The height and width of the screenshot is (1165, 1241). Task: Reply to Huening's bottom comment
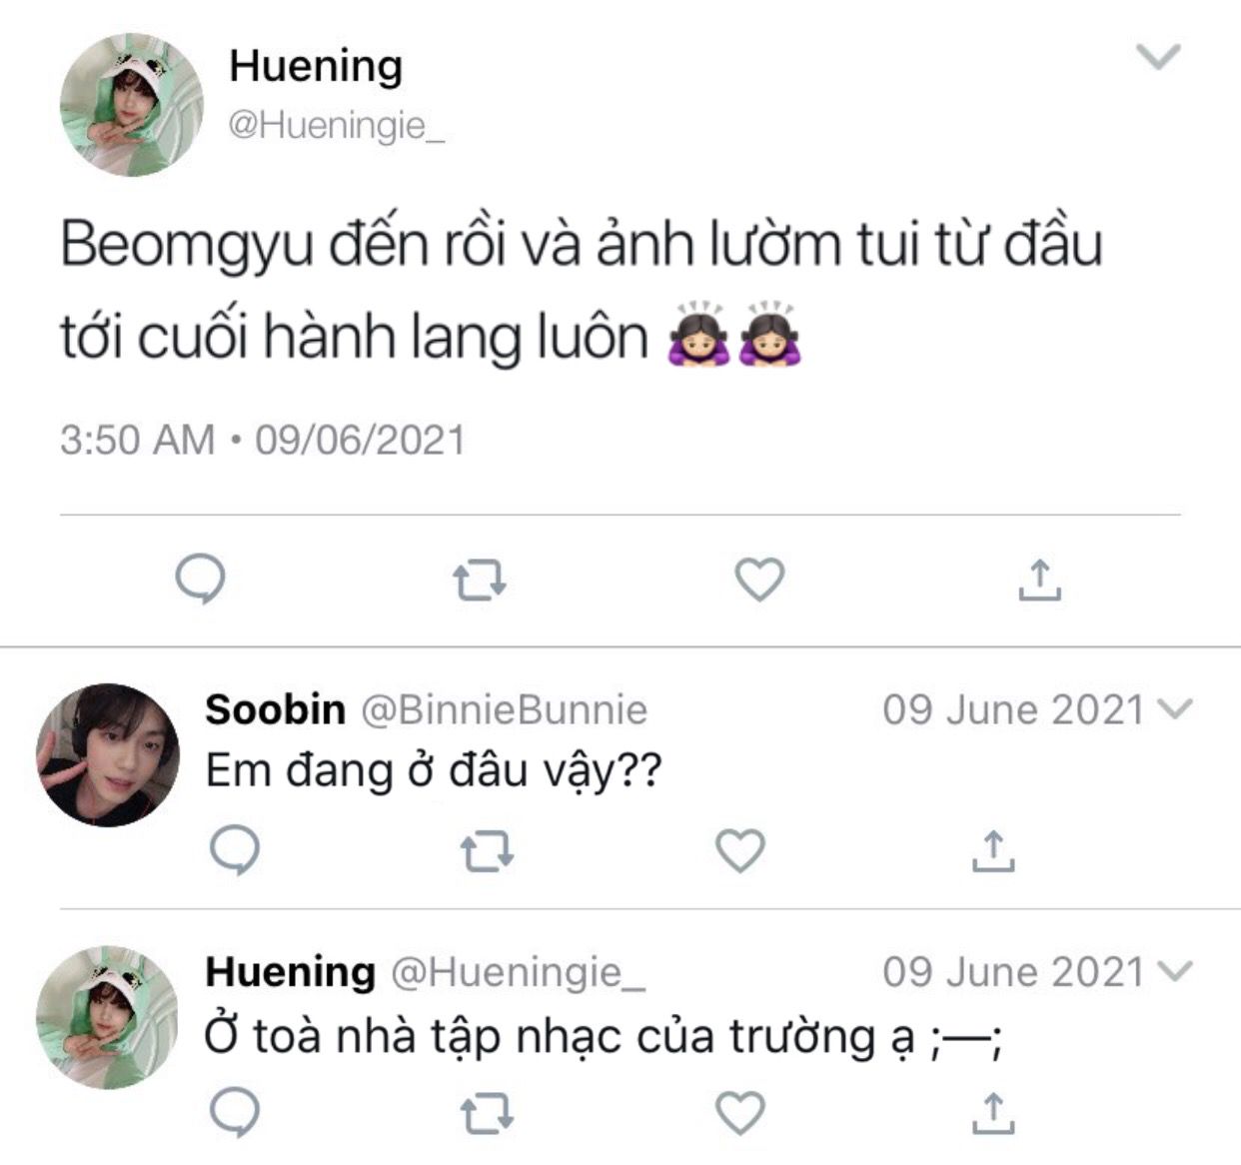[235, 1112]
